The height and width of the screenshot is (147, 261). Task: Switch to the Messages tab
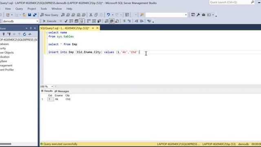[62, 91]
